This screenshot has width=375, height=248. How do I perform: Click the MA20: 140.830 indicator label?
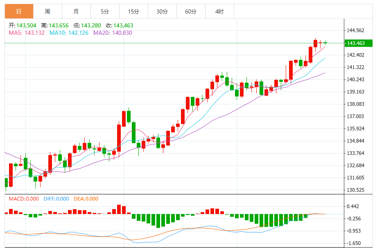113,33
